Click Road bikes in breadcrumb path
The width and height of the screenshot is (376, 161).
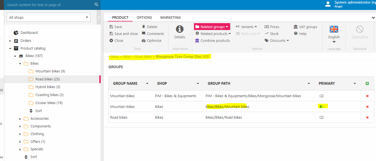tap(143, 57)
